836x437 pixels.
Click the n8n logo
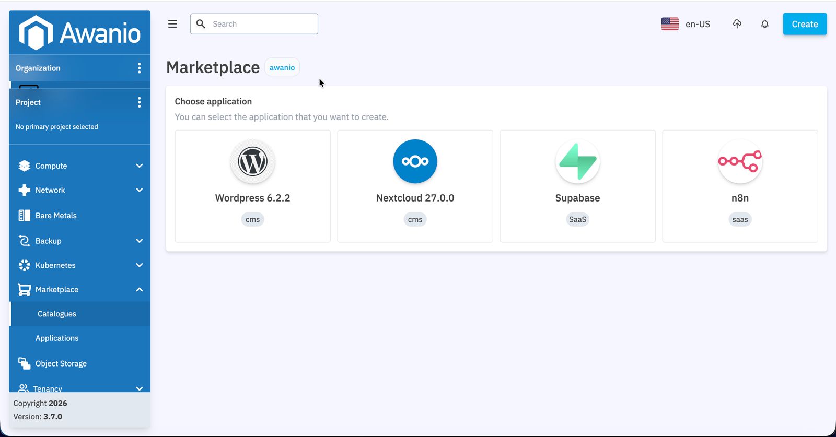coord(740,161)
